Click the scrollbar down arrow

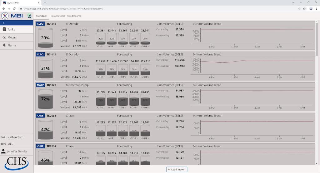(317, 163)
